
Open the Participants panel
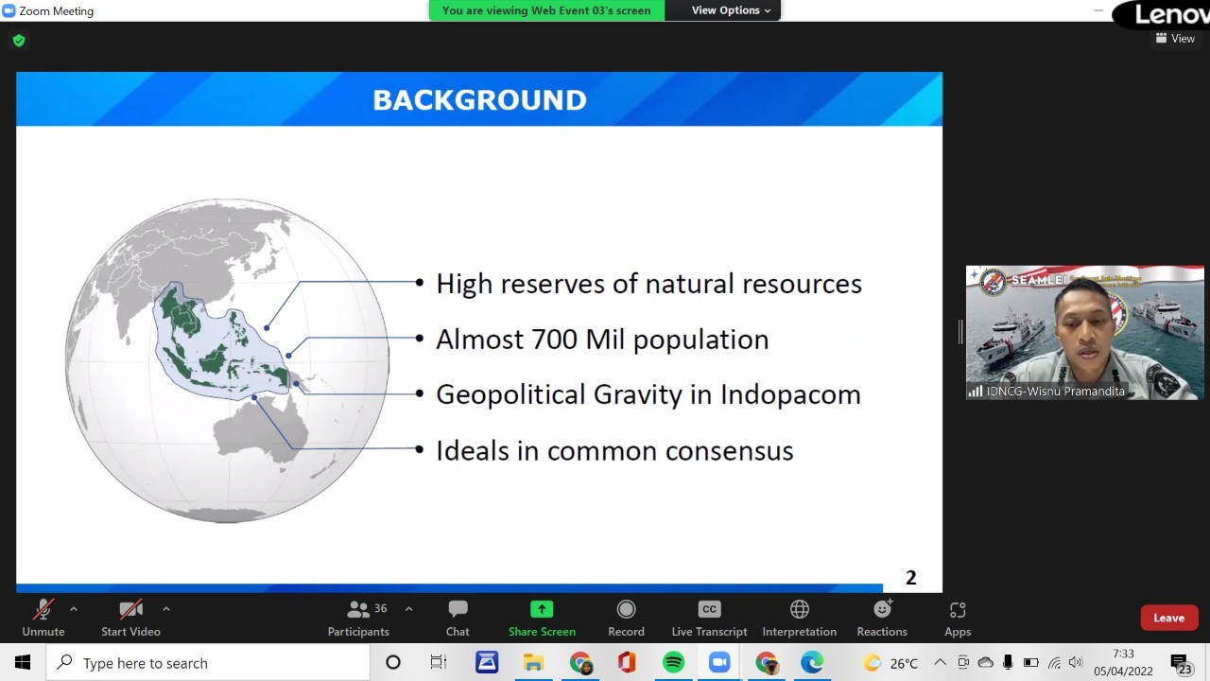[x=358, y=619]
